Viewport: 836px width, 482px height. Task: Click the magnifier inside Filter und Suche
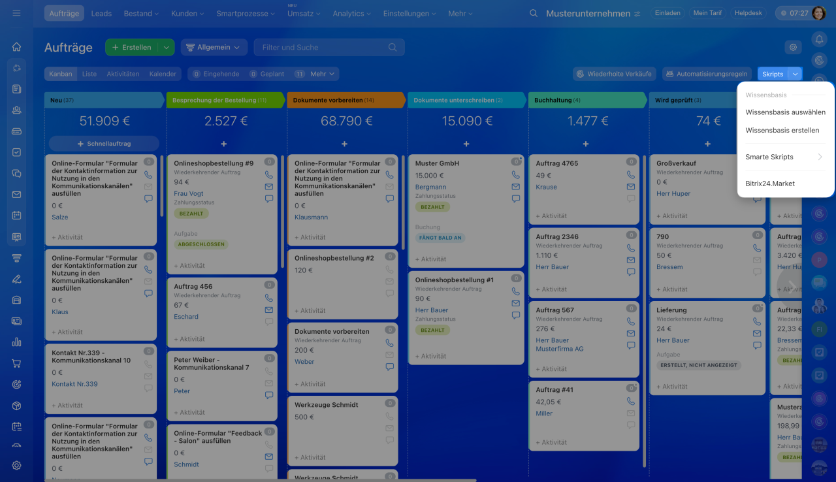[393, 47]
